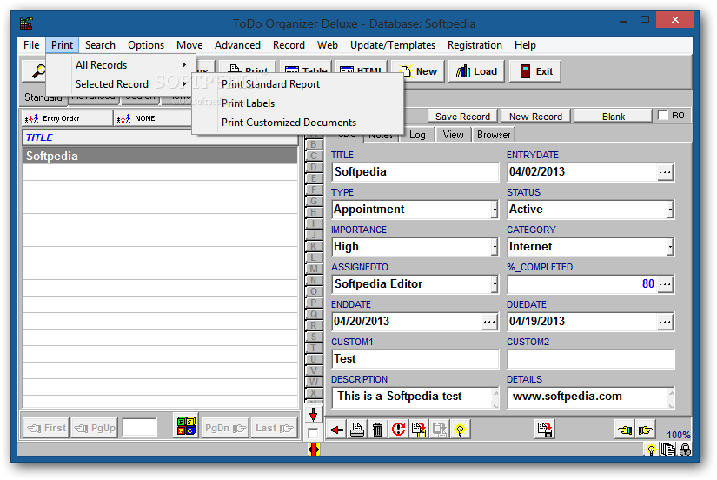Switch to the Log tab

[x=417, y=135]
